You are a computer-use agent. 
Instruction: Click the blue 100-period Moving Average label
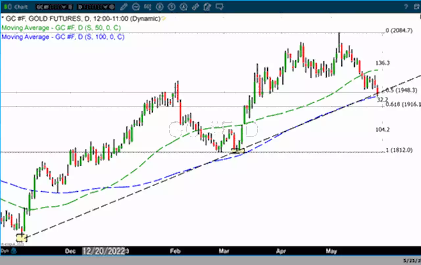click(x=63, y=37)
